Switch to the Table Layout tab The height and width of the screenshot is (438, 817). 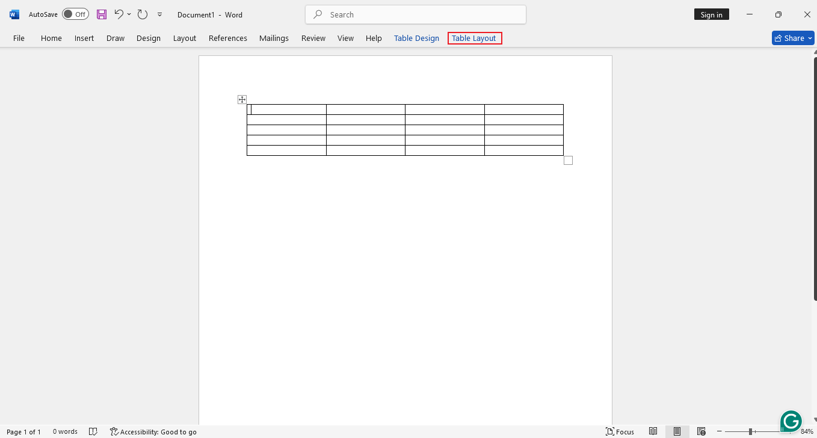(475, 38)
